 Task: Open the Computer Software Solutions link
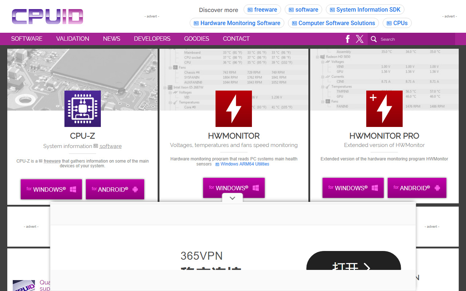coord(333,23)
